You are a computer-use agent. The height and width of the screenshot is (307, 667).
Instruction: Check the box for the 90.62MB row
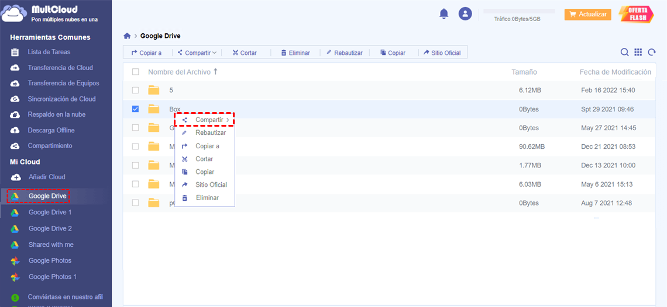point(135,146)
